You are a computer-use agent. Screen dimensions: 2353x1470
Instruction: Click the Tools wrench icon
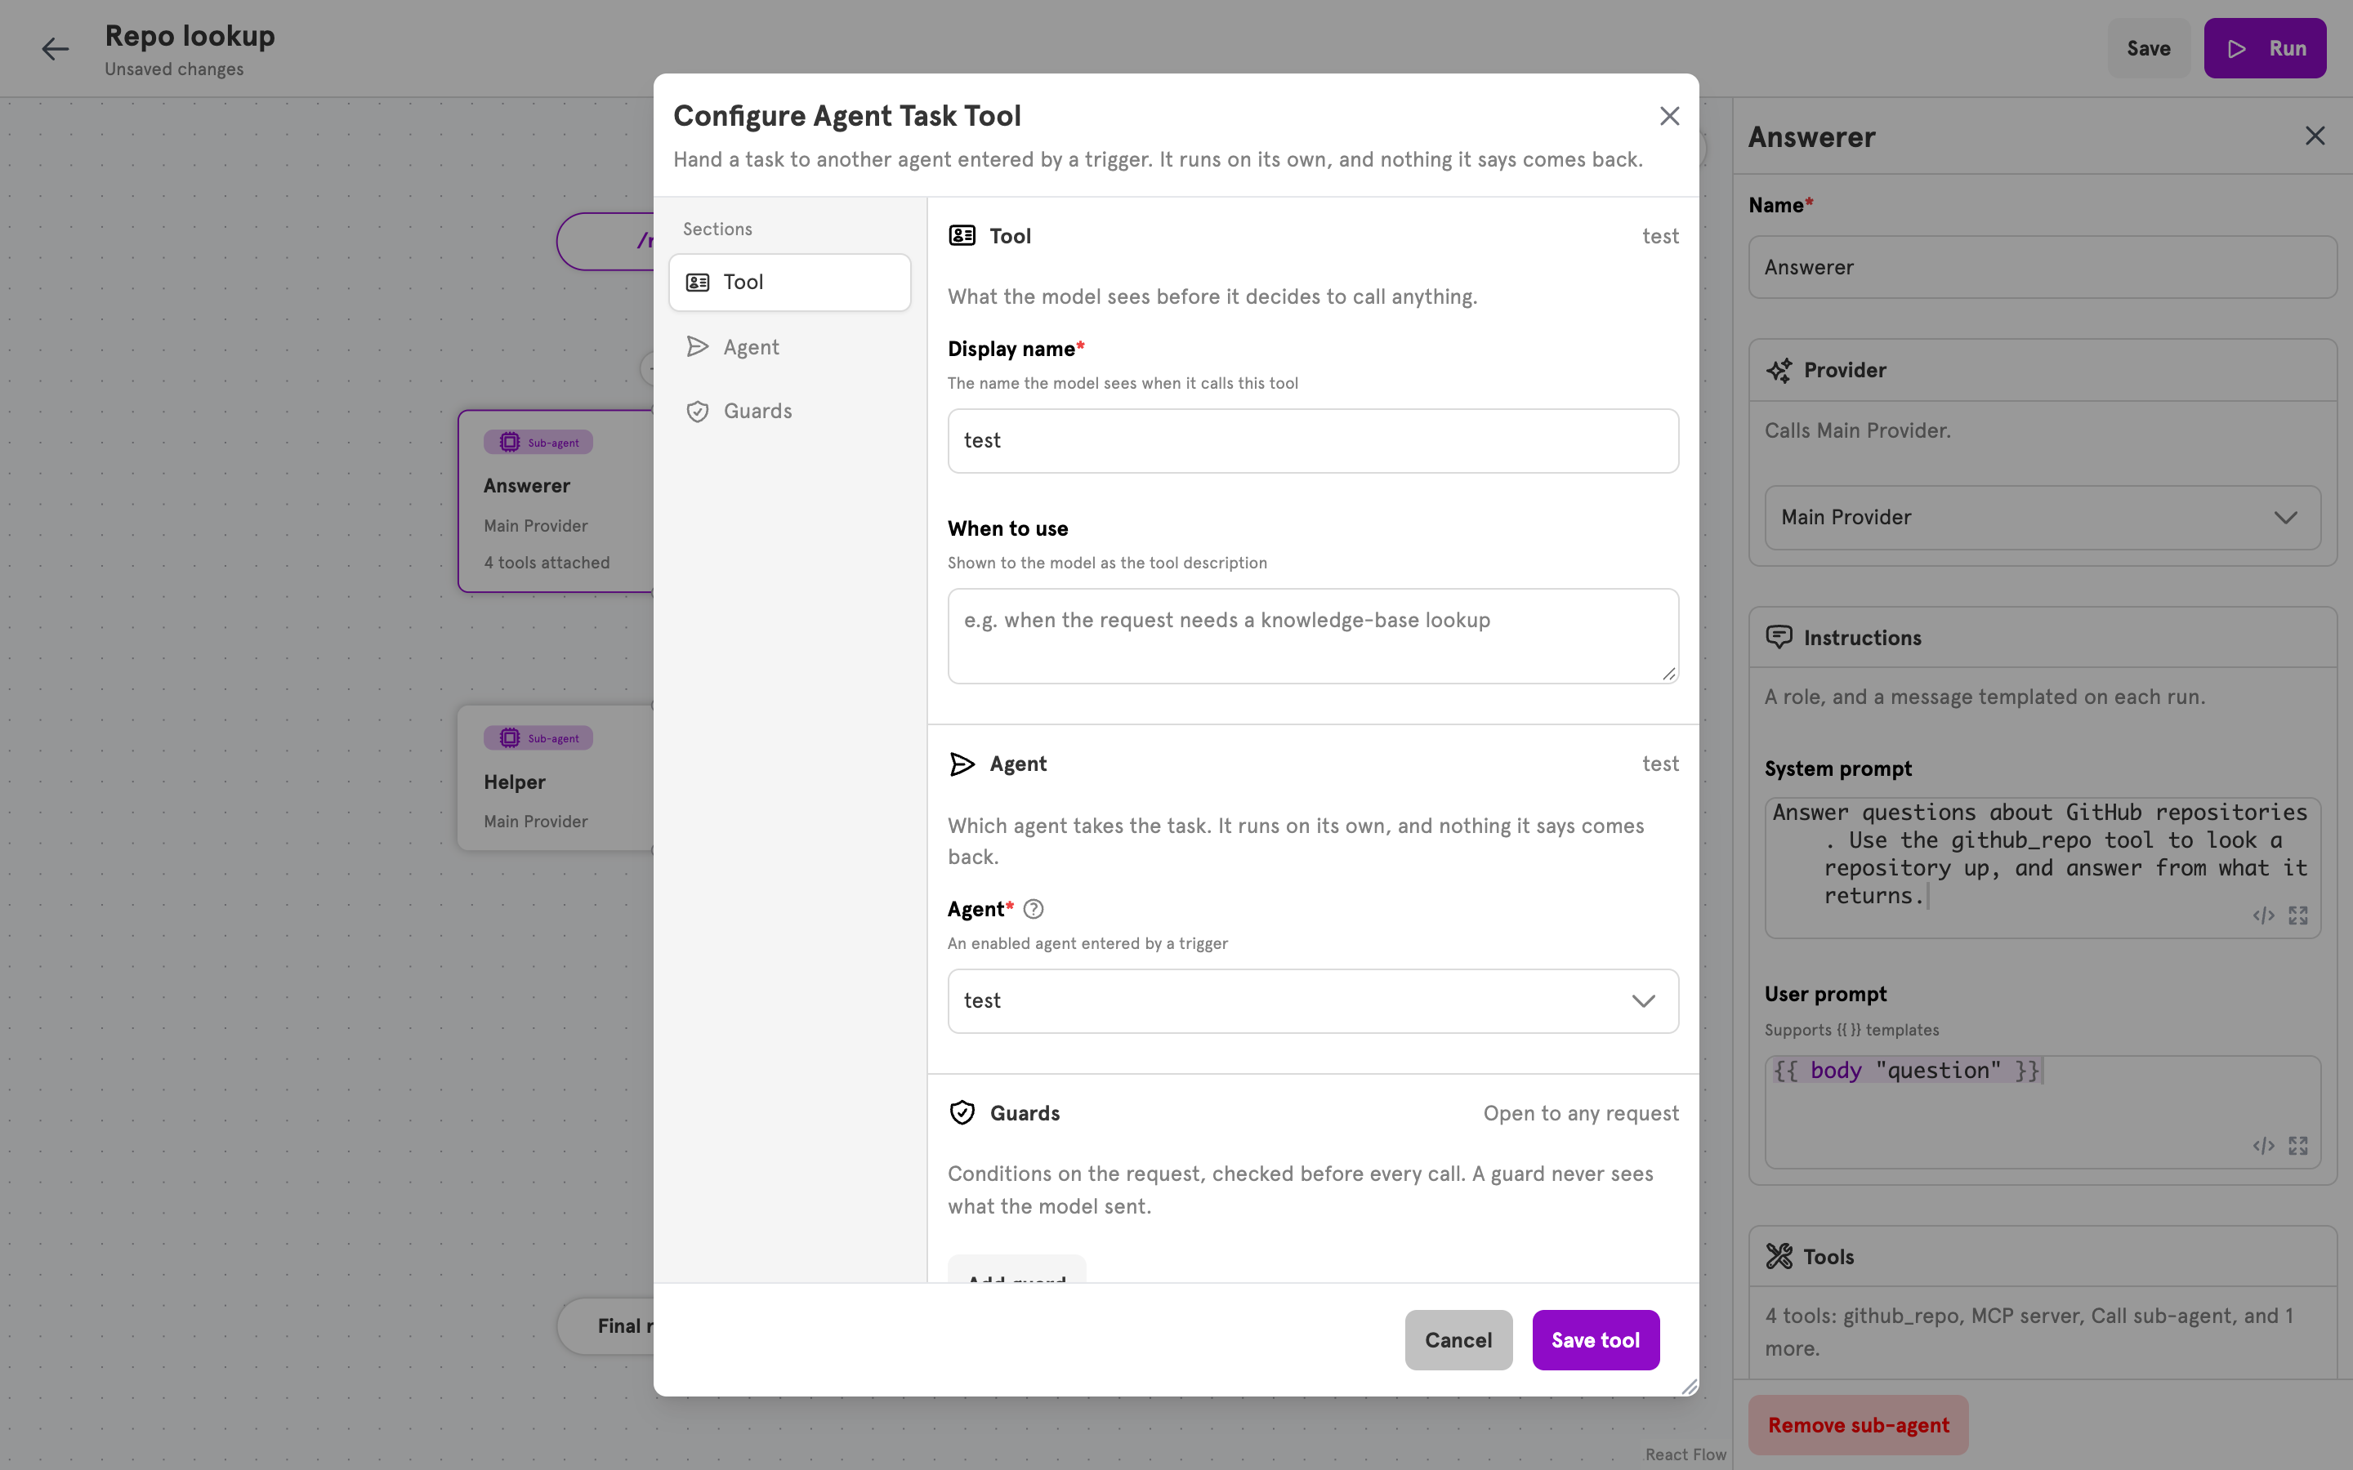1779,1256
